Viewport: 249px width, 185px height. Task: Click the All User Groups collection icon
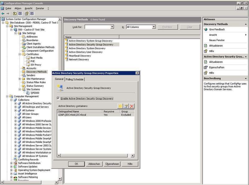pyautogui.click(x=19, y=114)
